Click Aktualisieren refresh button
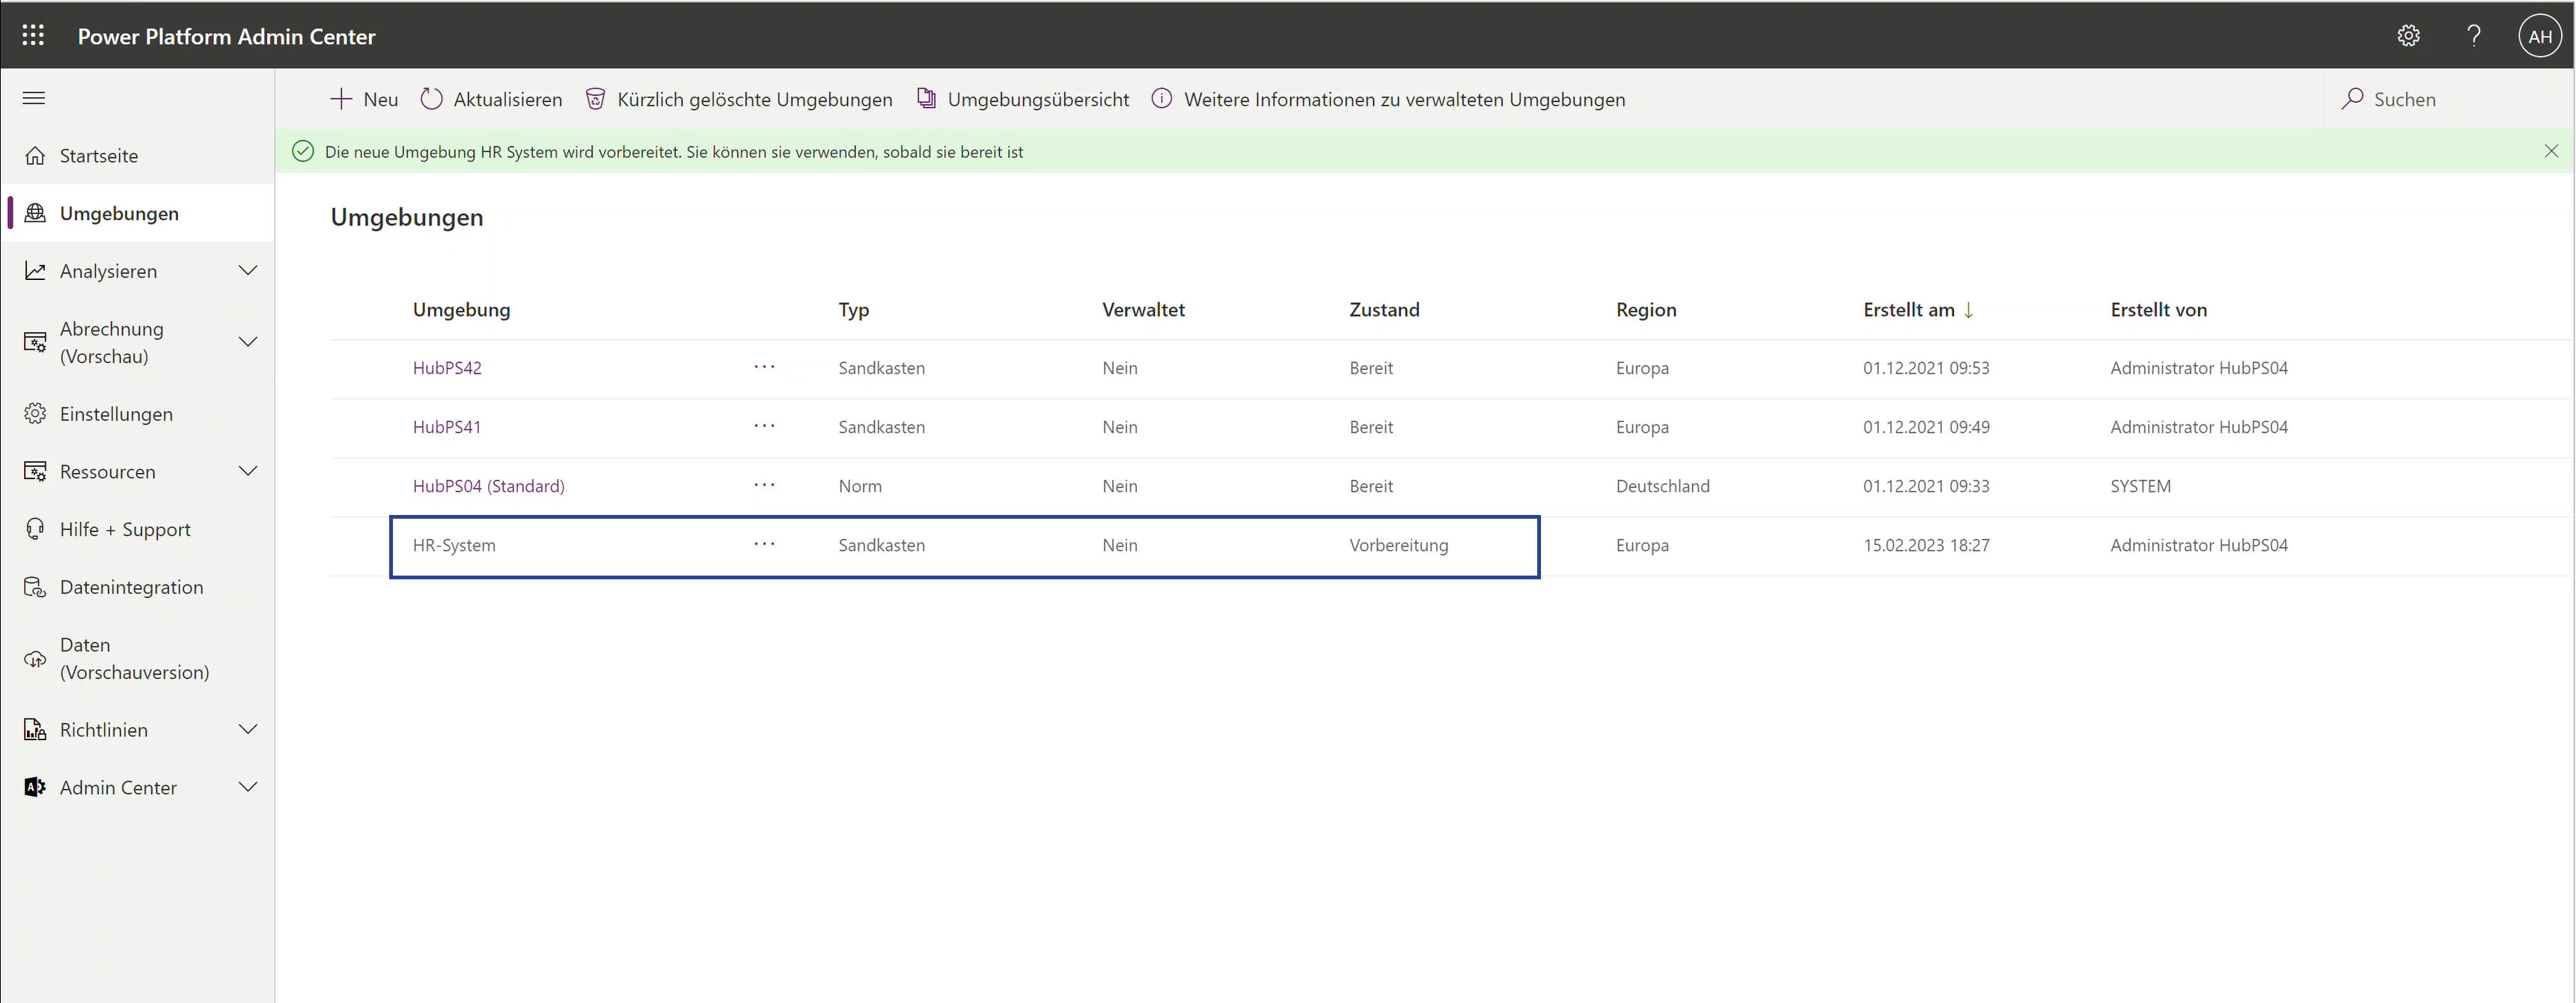Image resolution: width=2576 pixels, height=1003 pixels. pyautogui.click(x=491, y=99)
